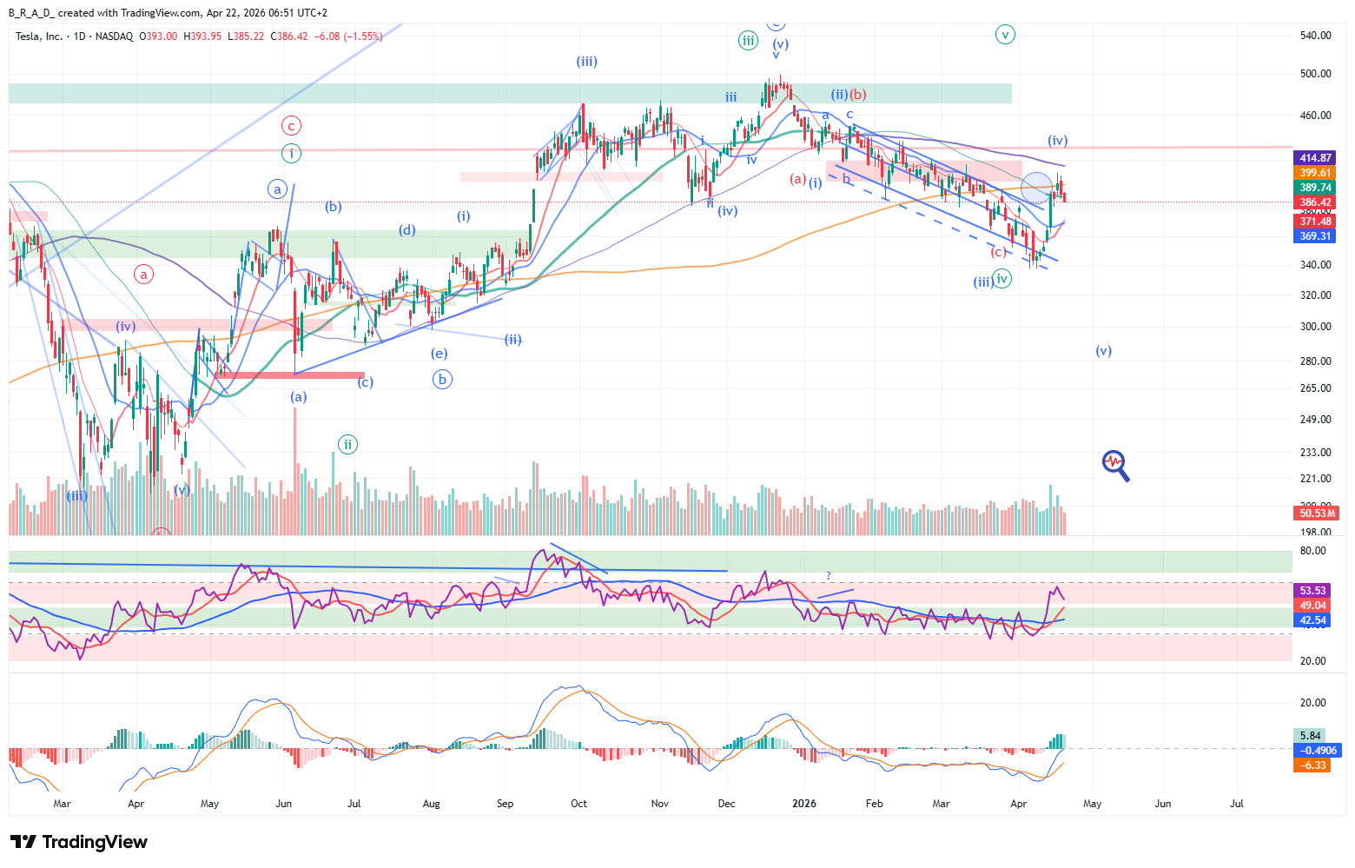Click the TradingView logo at bottom left

[x=79, y=842]
